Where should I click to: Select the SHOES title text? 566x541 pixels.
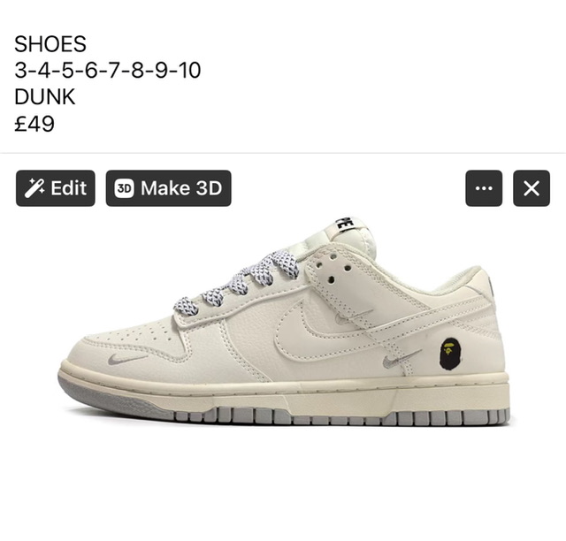pyautogui.click(x=50, y=43)
